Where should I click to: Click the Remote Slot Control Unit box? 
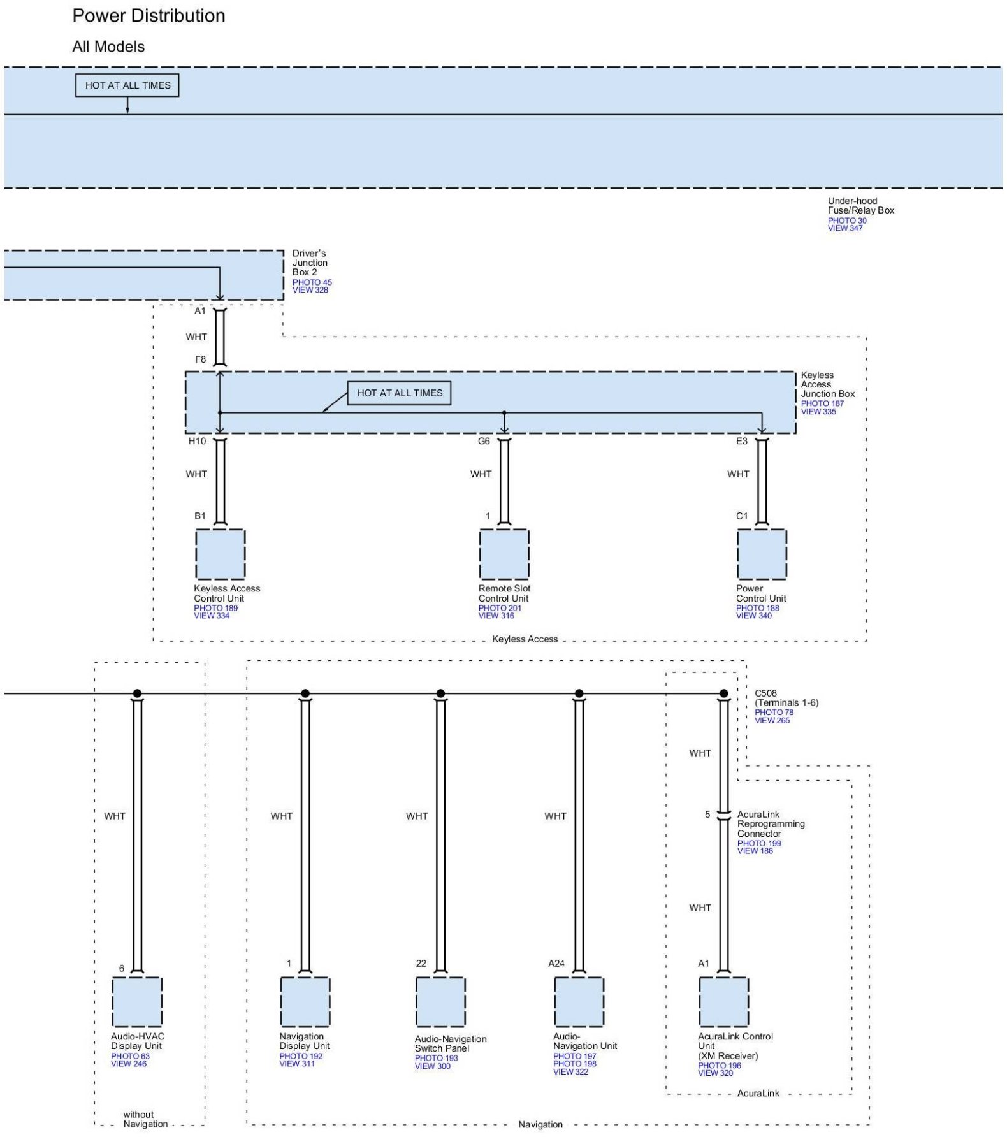tap(504, 554)
